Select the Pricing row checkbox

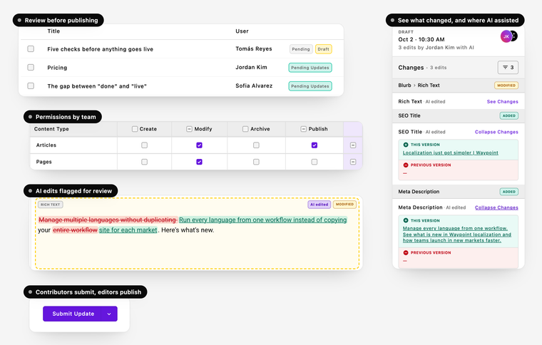(x=31, y=67)
